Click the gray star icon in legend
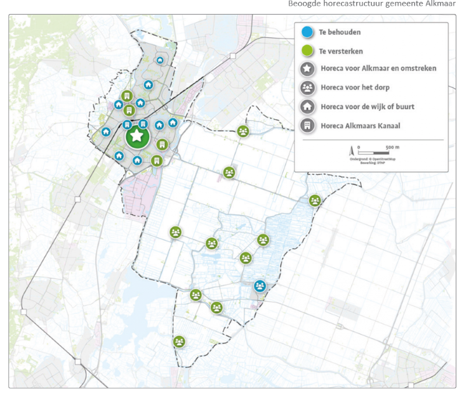The width and height of the screenshot is (471, 395). (307, 68)
